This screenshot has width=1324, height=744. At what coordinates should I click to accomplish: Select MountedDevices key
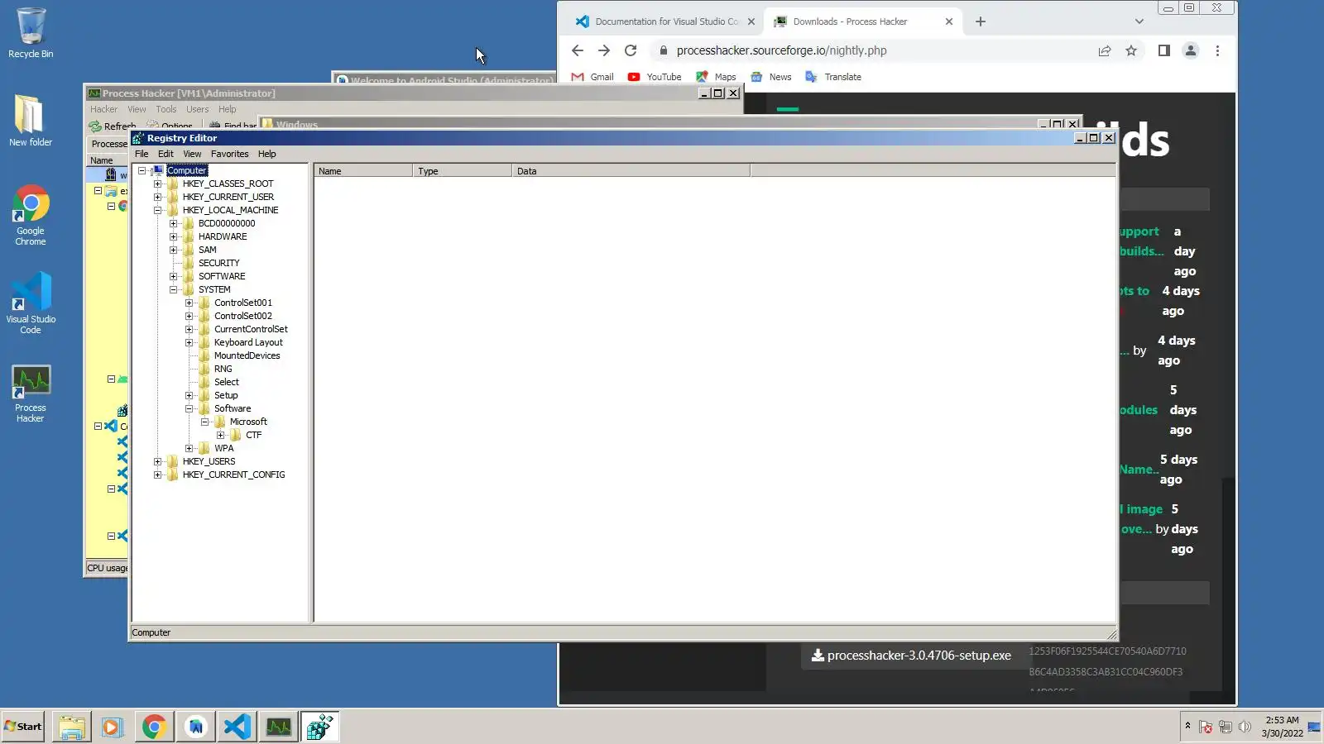point(247,355)
